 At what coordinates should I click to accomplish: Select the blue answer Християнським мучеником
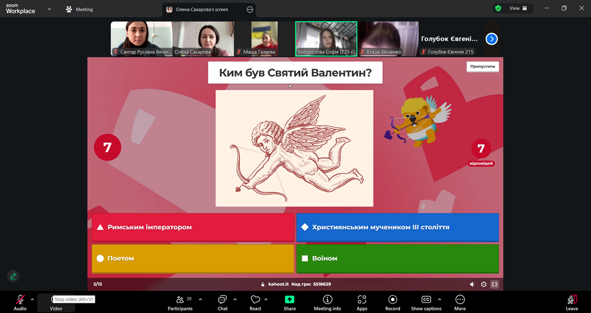tap(397, 227)
